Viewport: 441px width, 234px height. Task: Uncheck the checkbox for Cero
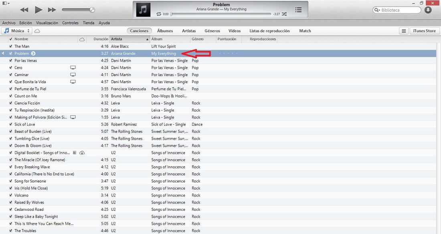click(11, 68)
